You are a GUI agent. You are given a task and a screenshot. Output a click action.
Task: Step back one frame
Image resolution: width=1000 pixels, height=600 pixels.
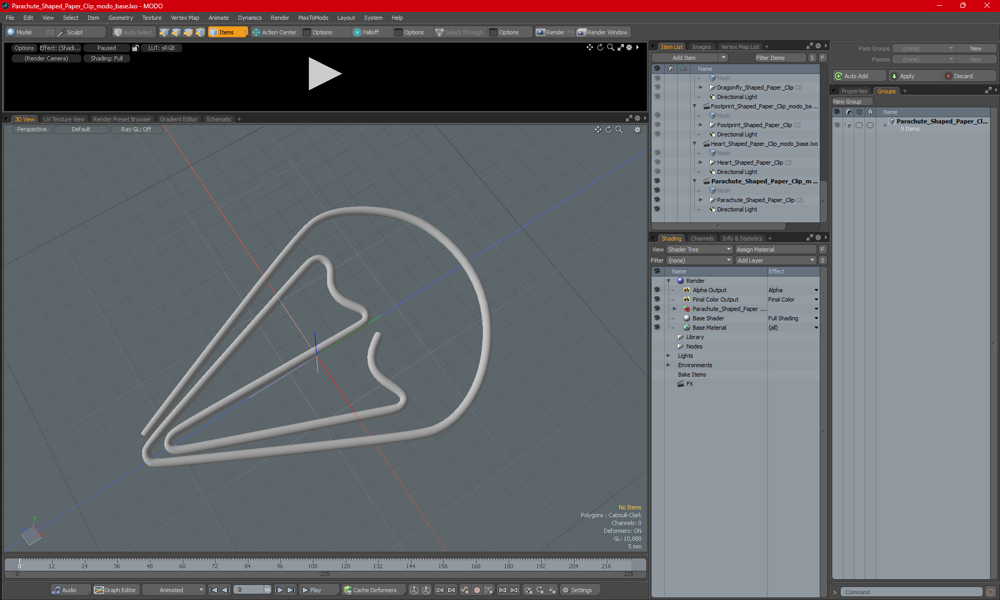(226, 590)
